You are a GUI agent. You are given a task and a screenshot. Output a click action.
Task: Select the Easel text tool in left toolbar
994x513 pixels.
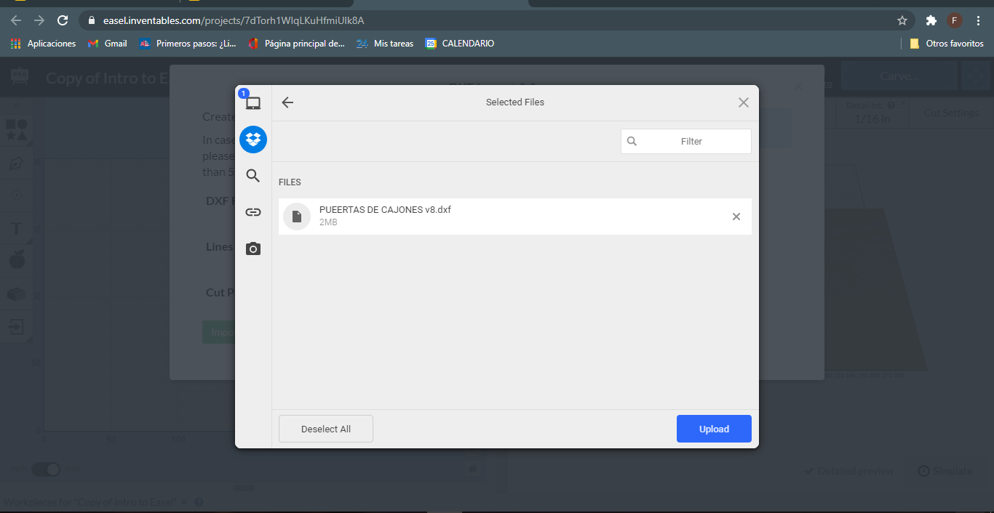point(16,229)
